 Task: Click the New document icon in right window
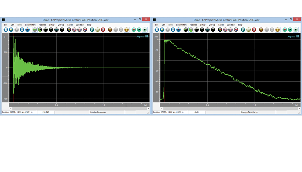point(156,30)
